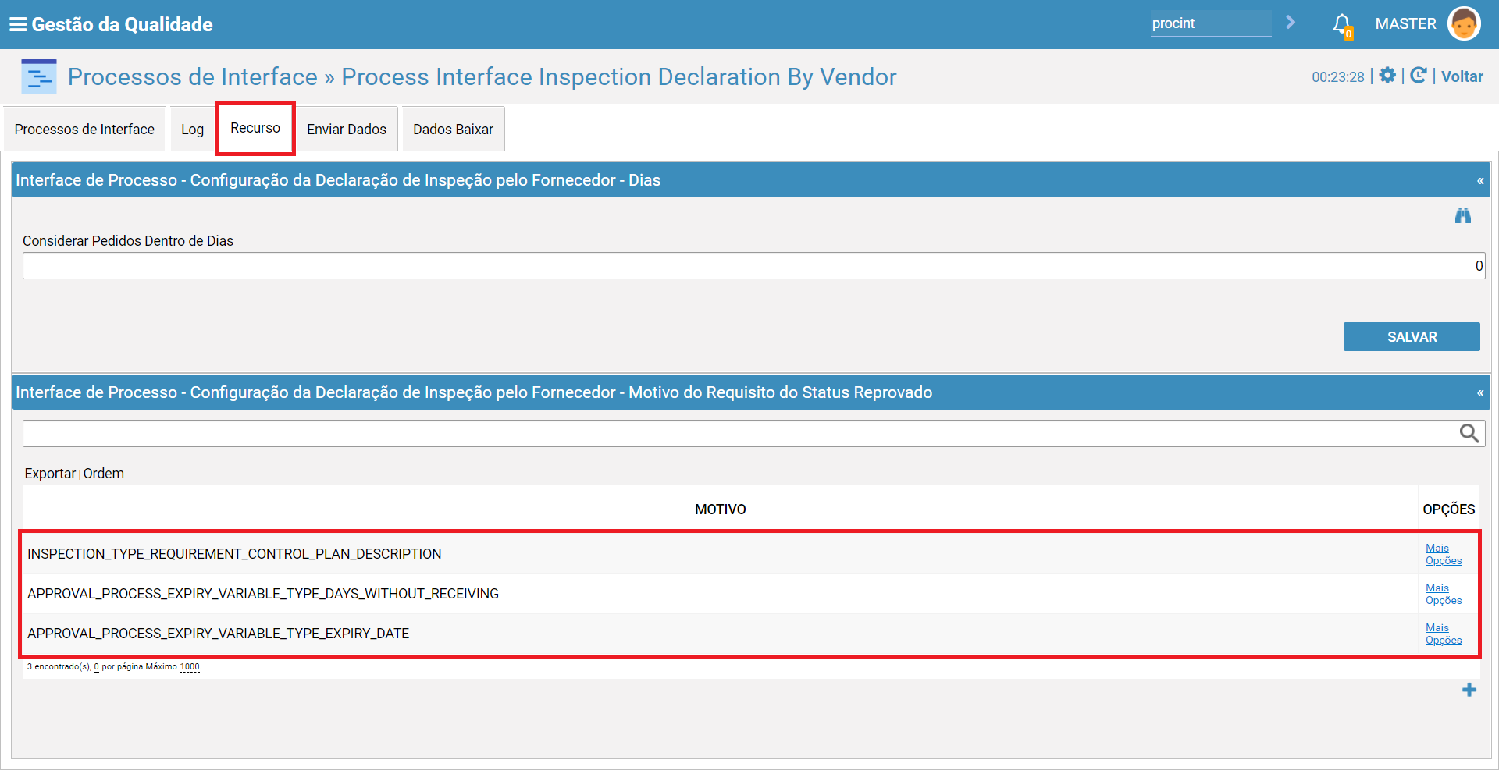Click the binoculars search icon

pyautogui.click(x=1463, y=215)
